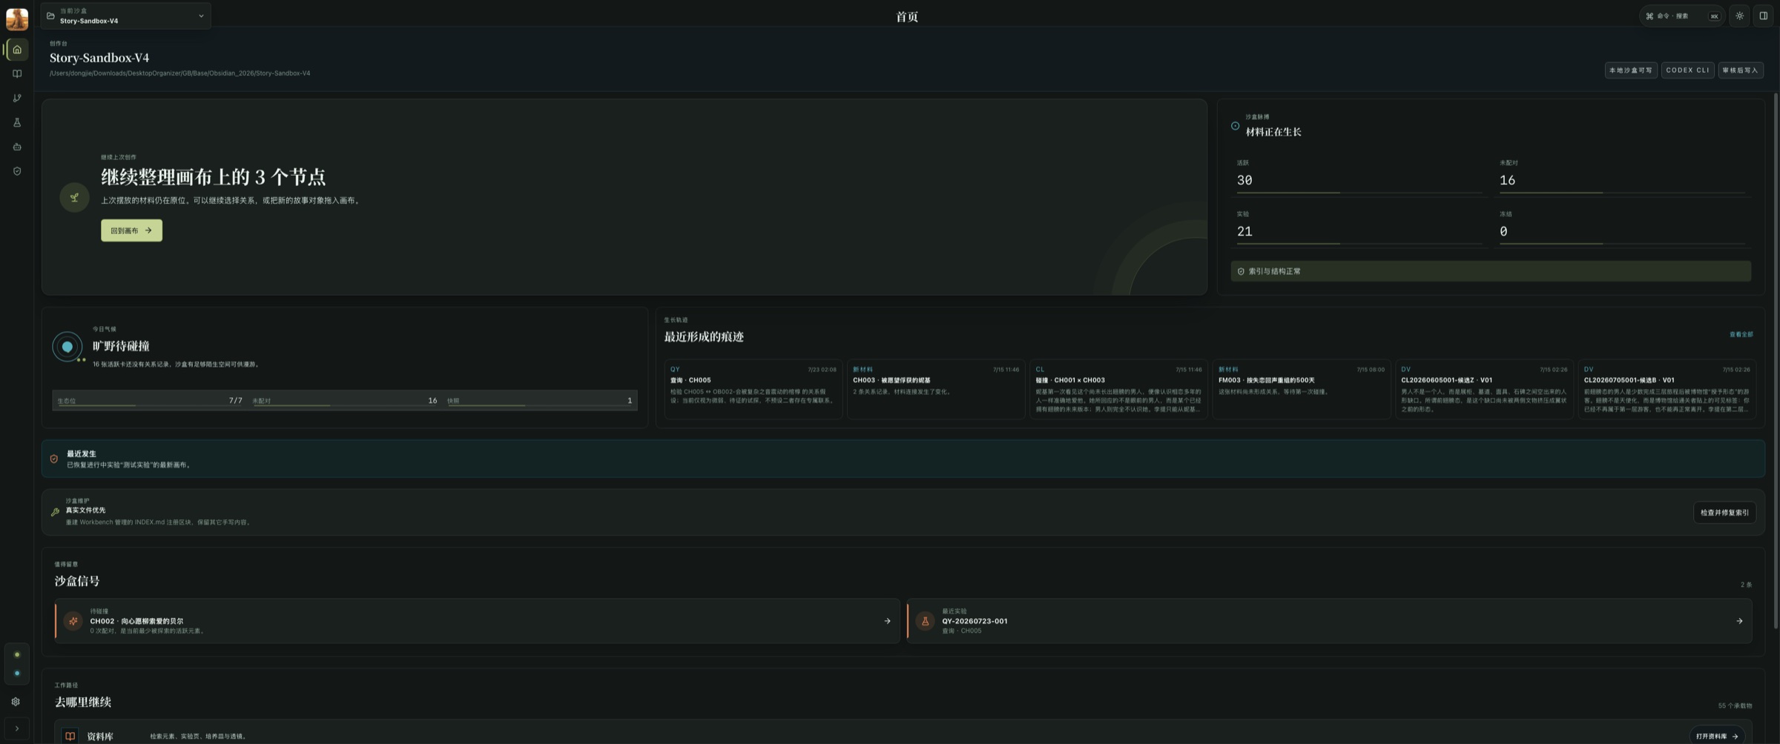1780x744 pixels.
Task: Click the 沙盒信号 heading
Action: click(76, 581)
